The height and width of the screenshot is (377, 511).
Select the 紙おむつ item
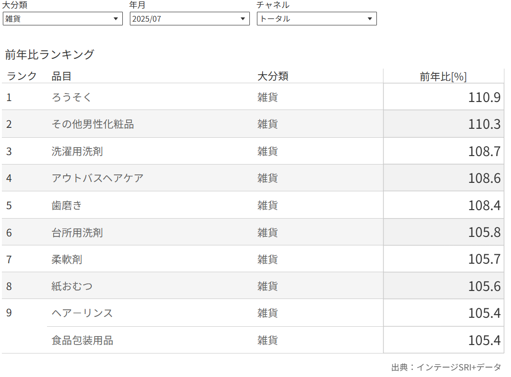coord(72,286)
